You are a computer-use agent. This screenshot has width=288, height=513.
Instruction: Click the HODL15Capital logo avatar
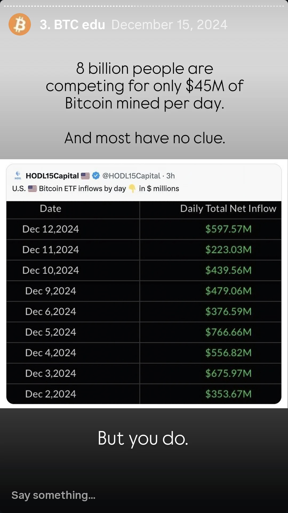click(x=18, y=175)
